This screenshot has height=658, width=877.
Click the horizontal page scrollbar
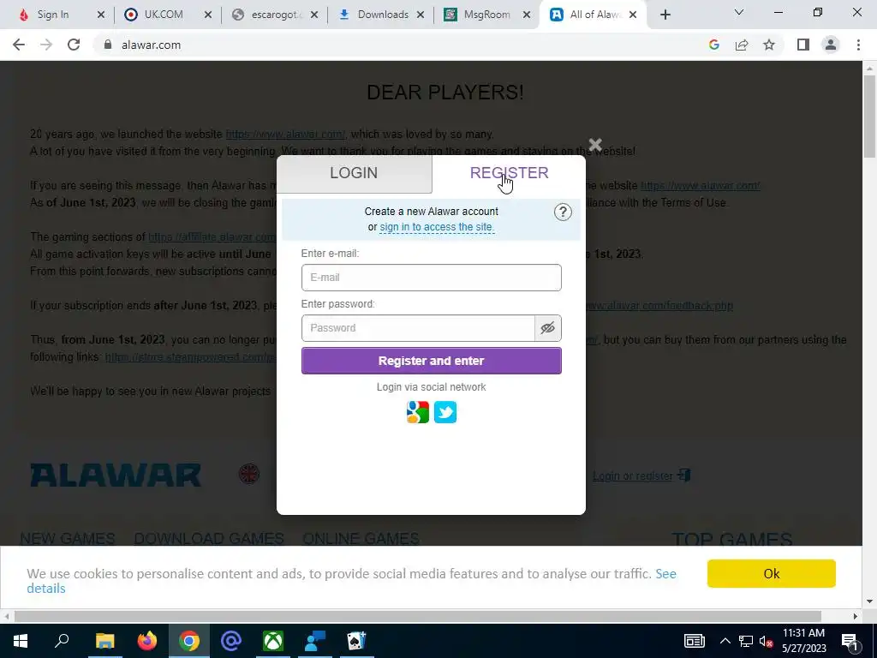(x=417, y=616)
